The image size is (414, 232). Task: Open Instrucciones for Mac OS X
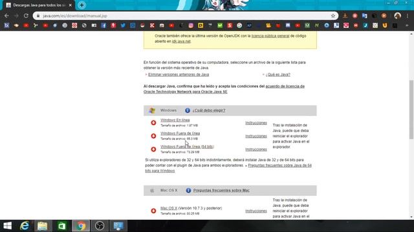click(x=256, y=211)
